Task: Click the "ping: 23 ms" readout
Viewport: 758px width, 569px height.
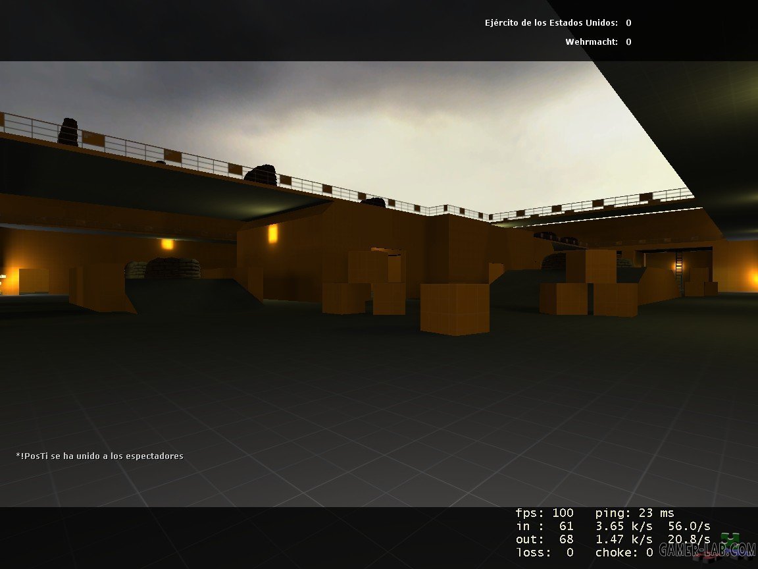Action: pos(634,513)
